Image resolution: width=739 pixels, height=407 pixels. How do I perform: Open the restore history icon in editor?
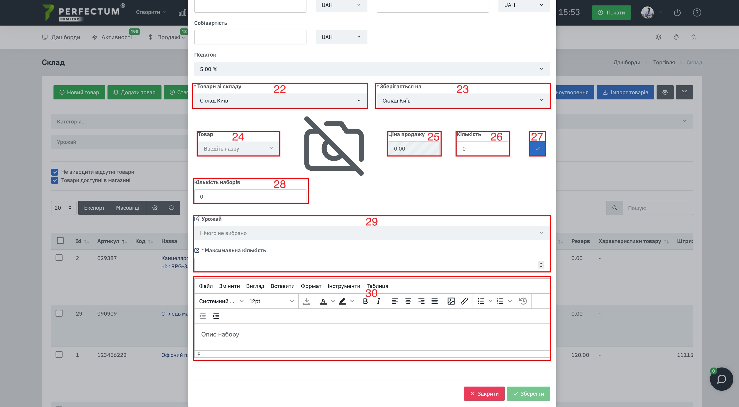[x=523, y=301]
